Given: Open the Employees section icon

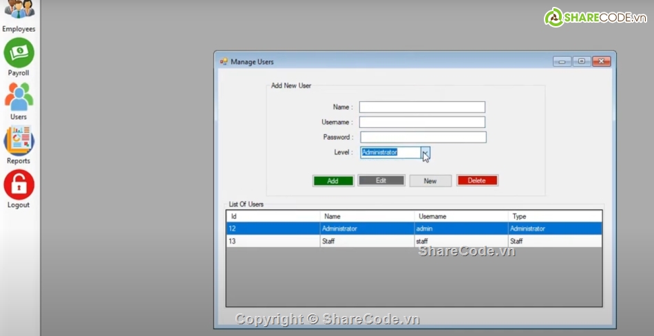Looking at the screenshot, I should (x=19, y=9).
